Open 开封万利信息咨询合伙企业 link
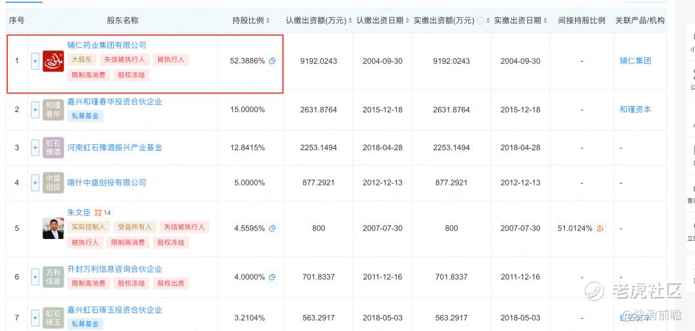 coord(115,269)
